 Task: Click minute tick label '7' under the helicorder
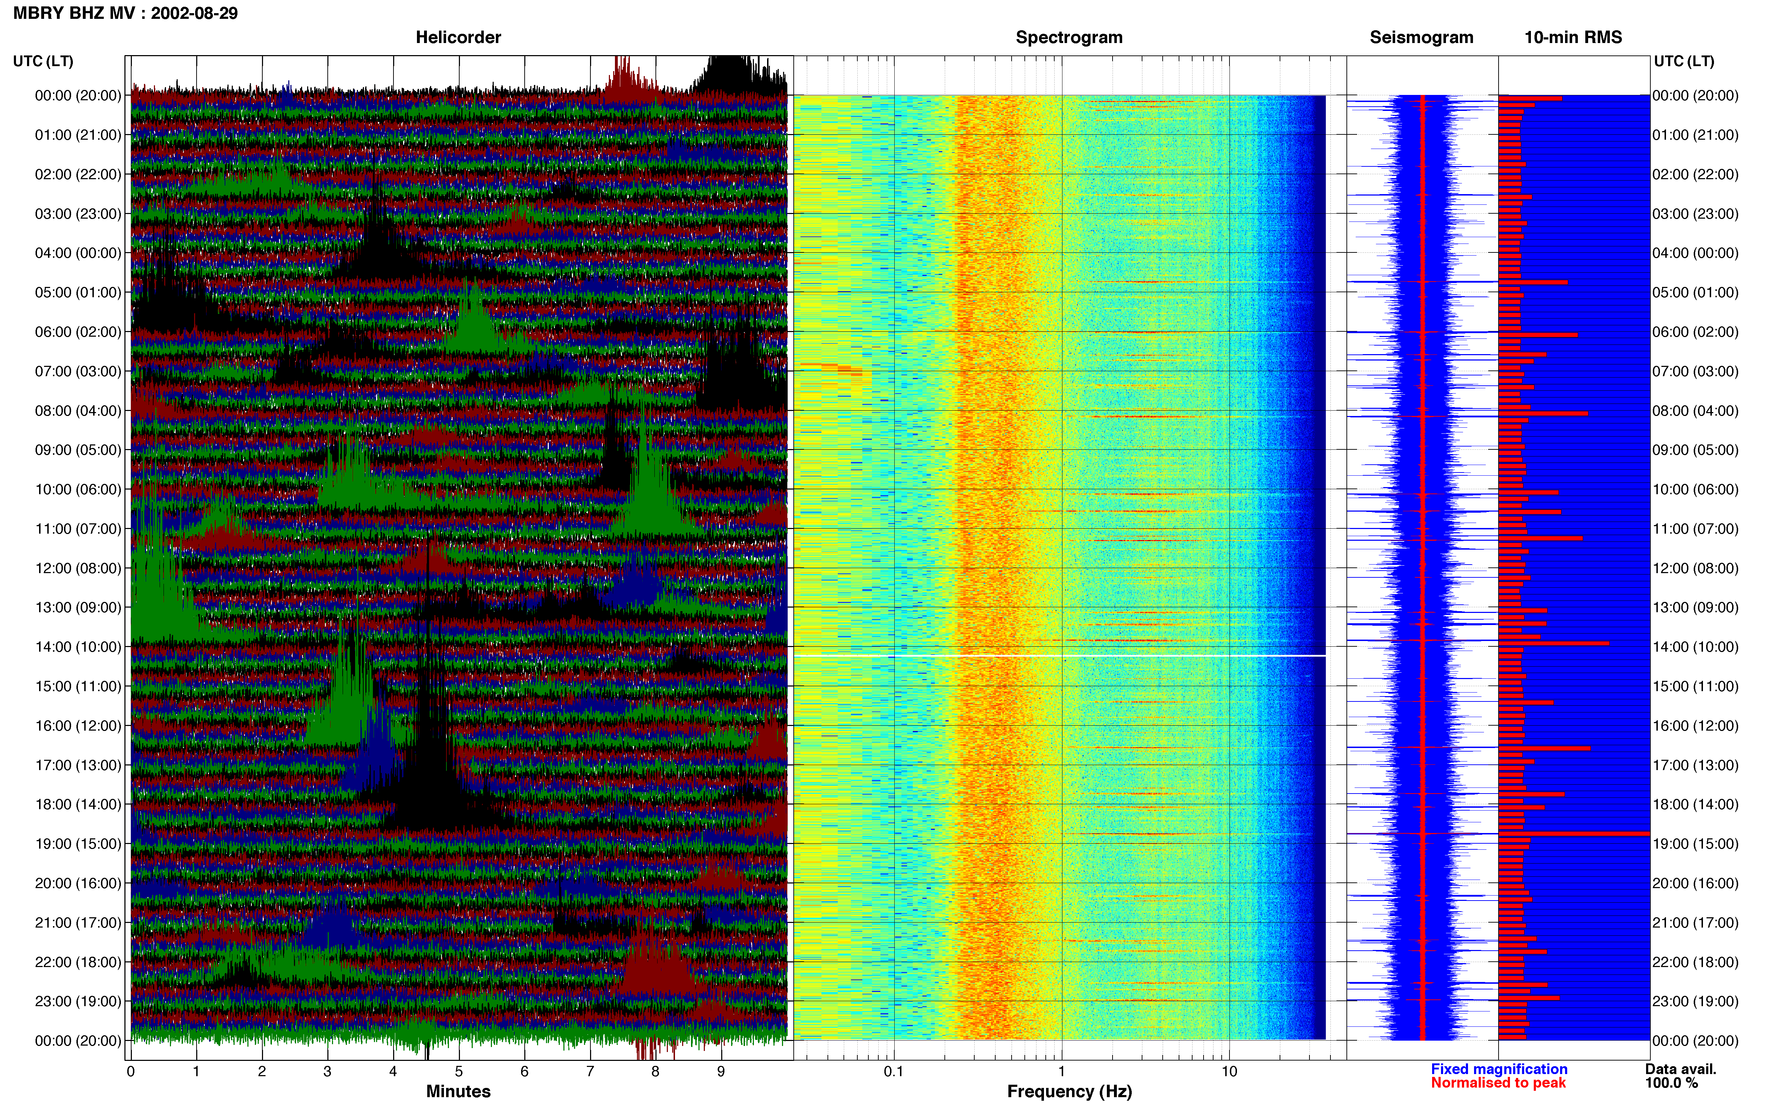pyautogui.click(x=590, y=1072)
